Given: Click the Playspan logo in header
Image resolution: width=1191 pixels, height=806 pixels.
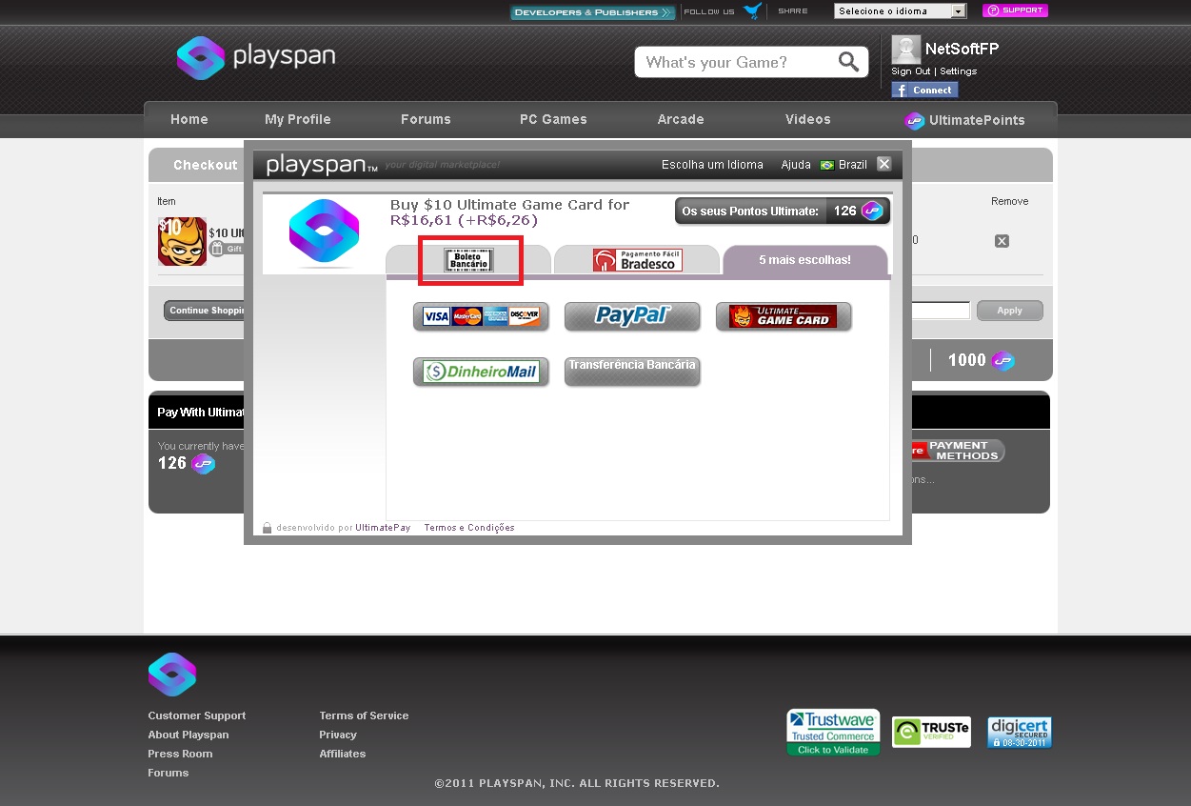Looking at the screenshot, I should click(x=256, y=57).
